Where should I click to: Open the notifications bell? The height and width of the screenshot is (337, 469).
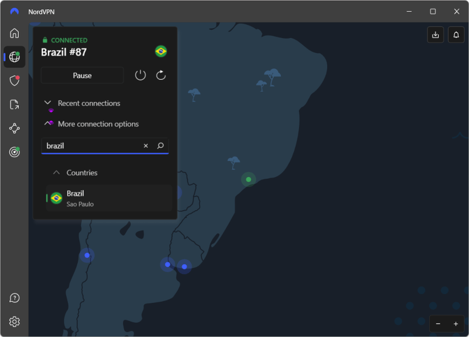(456, 35)
